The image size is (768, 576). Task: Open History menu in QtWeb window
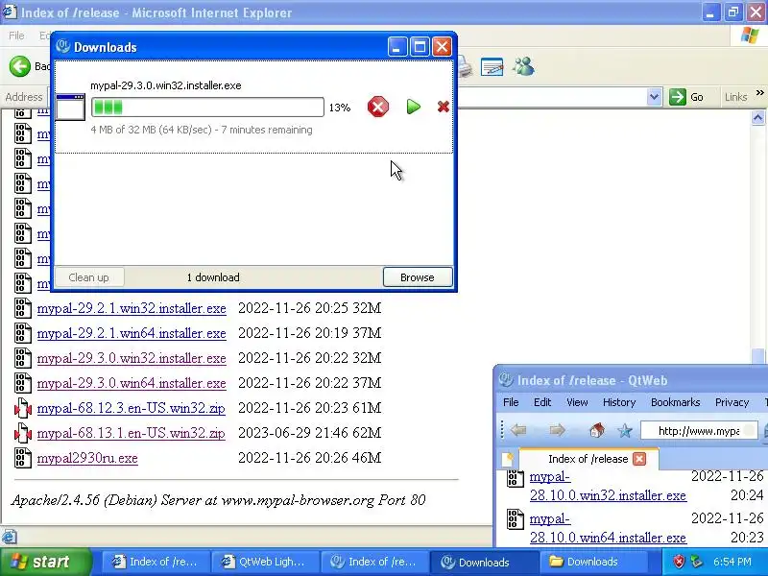click(x=619, y=402)
